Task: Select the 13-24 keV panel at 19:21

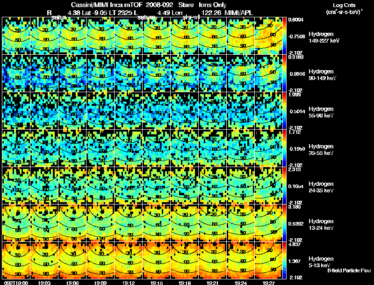Action: [213, 223]
